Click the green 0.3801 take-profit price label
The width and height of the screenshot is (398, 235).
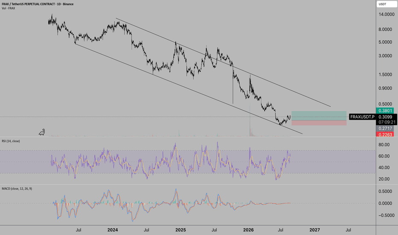coord(385,111)
